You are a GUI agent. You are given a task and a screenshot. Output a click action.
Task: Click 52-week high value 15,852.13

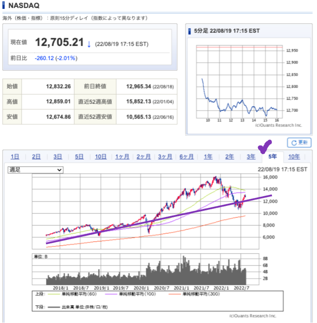point(138,102)
